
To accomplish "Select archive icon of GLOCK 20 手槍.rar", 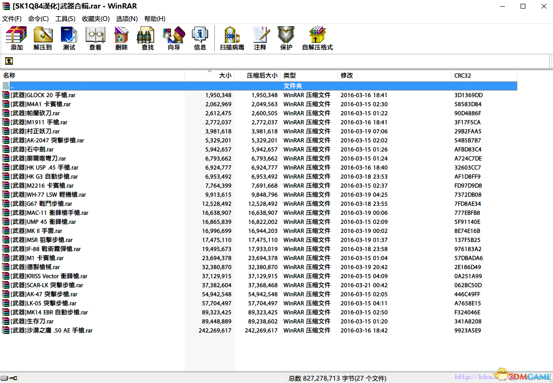I will 6,95.
